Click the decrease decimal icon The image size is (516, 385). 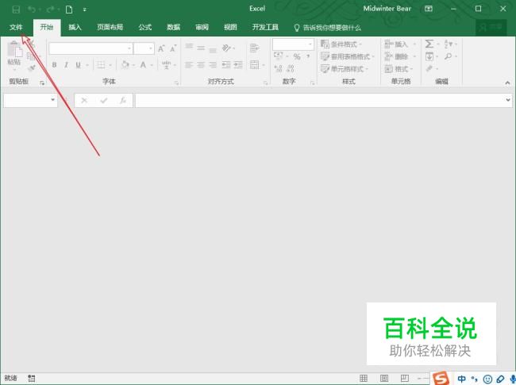pos(291,68)
